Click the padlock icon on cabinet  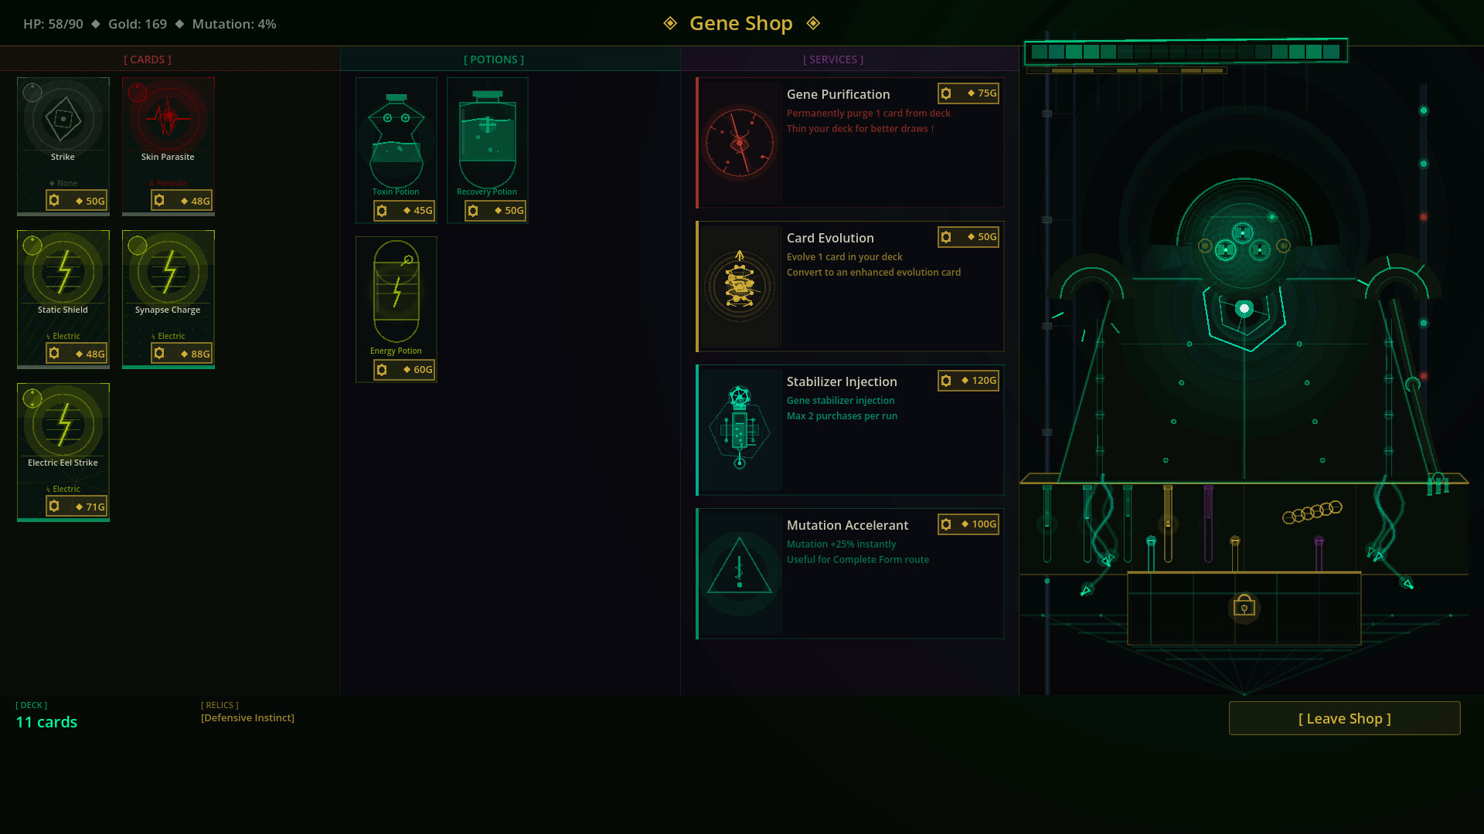[1244, 606]
